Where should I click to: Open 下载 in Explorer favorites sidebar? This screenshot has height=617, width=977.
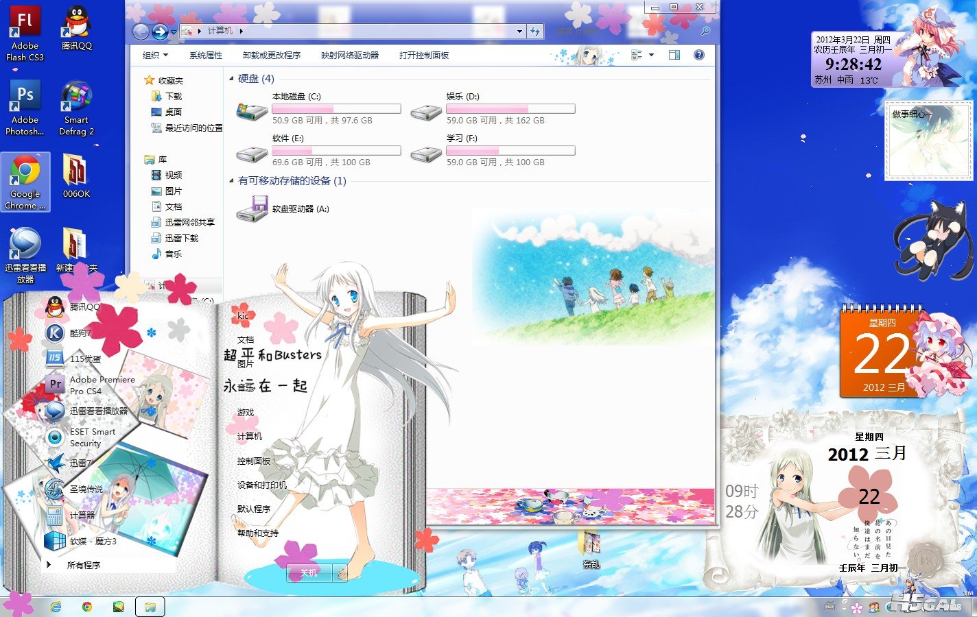click(x=167, y=97)
